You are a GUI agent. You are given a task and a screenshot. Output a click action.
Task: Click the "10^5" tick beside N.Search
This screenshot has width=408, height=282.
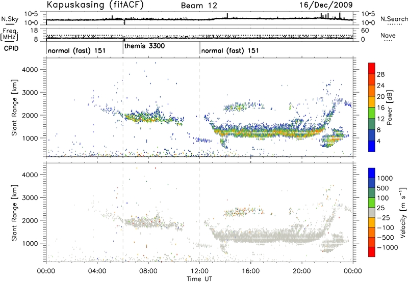coord(368,14)
